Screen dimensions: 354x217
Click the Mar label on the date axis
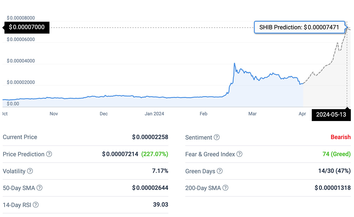[253, 114]
